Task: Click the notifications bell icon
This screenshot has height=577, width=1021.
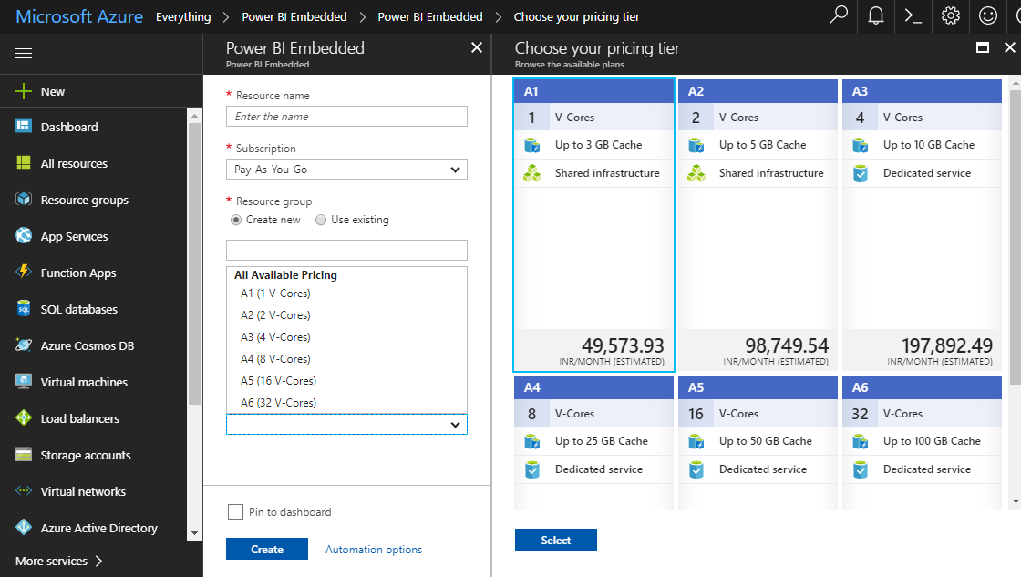Action: (876, 15)
